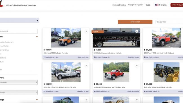Open 2011 Global Vacuum Systems For Sale link
Viewport: 183px width, 103px height.
coord(108,53)
